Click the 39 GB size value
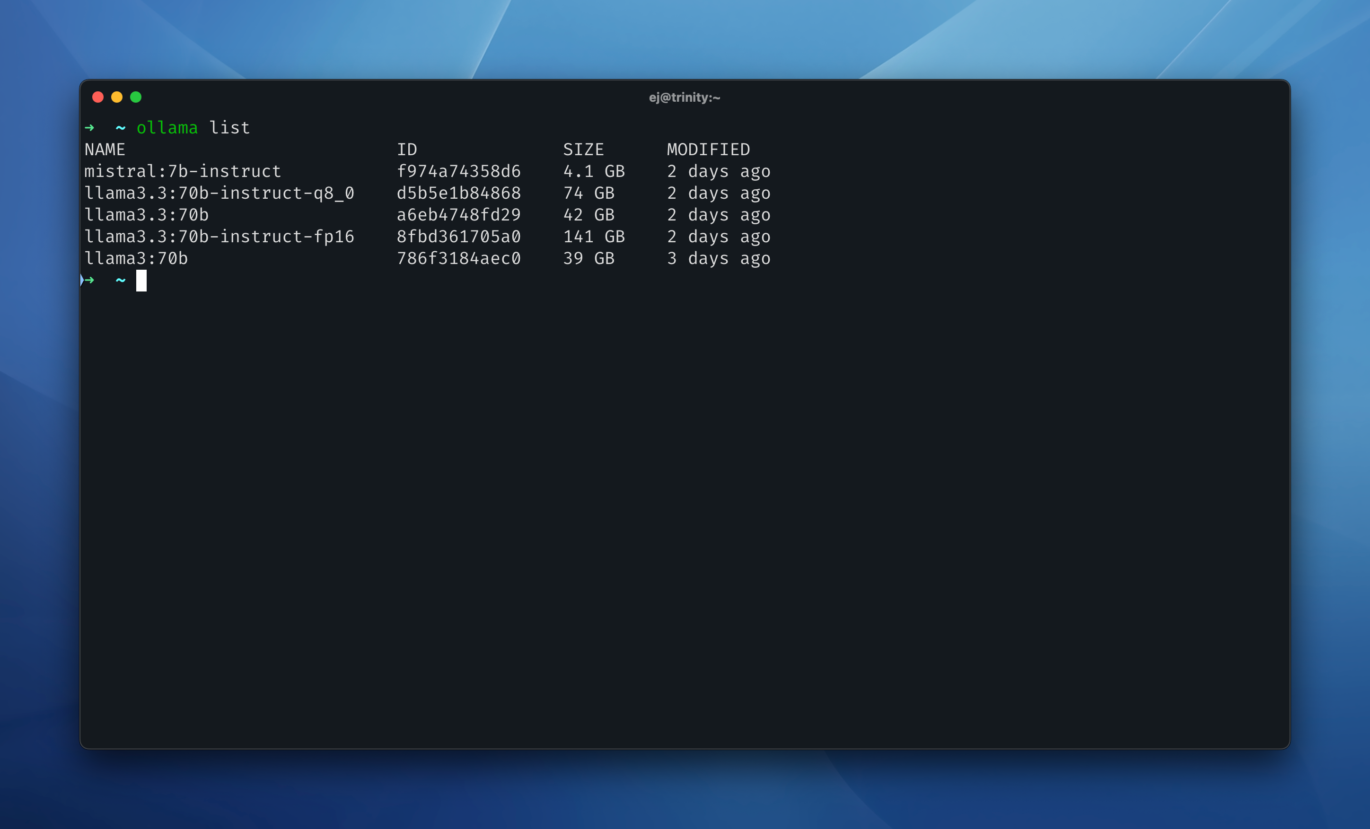This screenshot has height=829, width=1370. [589, 258]
